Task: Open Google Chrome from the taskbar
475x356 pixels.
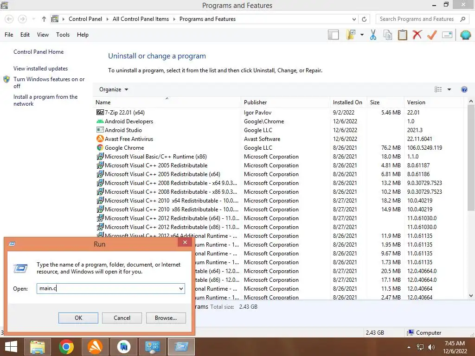Action: (66, 347)
